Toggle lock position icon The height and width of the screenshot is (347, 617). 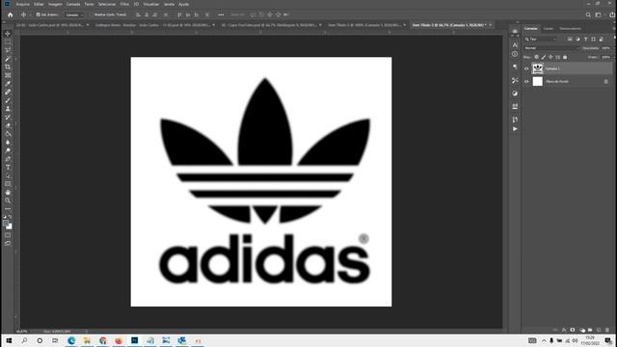point(550,57)
